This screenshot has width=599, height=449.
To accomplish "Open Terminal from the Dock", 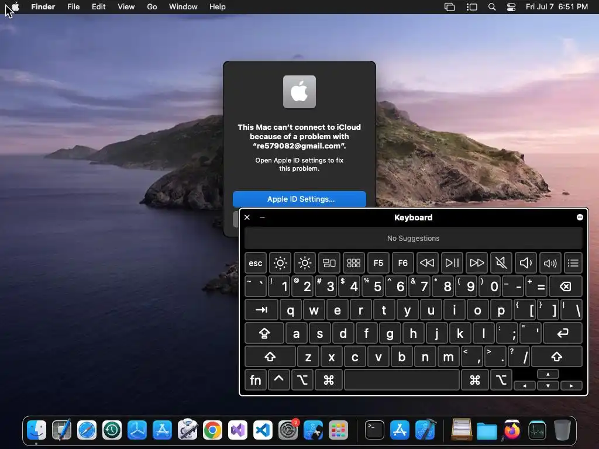I will (x=374, y=430).
